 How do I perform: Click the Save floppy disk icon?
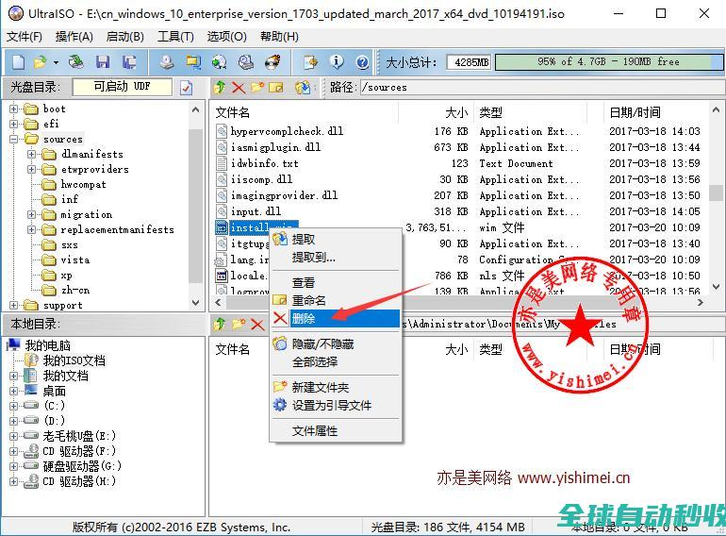tap(103, 62)
